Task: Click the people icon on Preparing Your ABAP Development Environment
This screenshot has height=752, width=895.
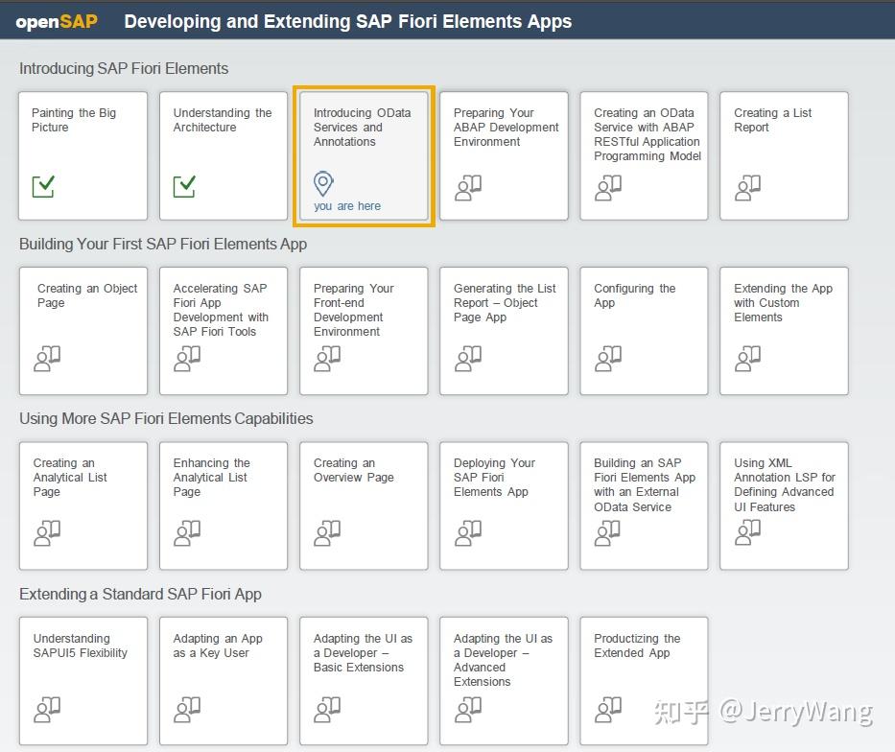Action: [467, 188]
